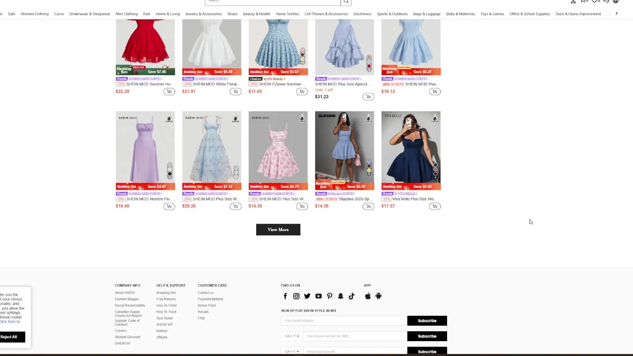Open SHEIN Snapchat icon in footer
Viewport: 633px width, 356px height.
(340, 296)
